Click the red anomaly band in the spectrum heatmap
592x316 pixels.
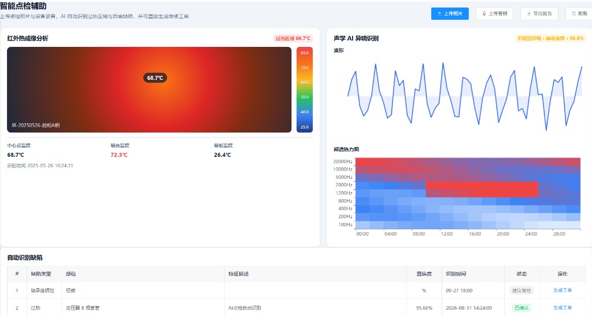tap(482, 189)
